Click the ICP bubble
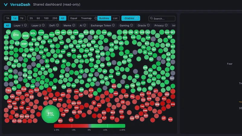This screenshot has width=242, height=136. (17, 43)
